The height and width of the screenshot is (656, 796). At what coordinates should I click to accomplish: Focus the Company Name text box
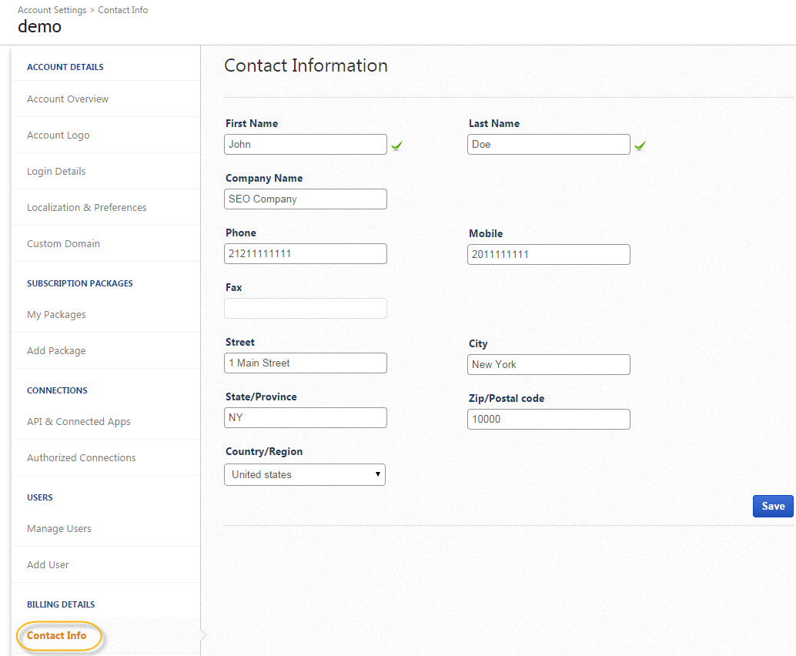(306, 199)
